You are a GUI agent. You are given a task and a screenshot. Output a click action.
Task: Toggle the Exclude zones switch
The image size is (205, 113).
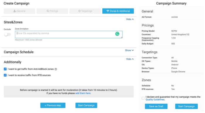[7, 34]
